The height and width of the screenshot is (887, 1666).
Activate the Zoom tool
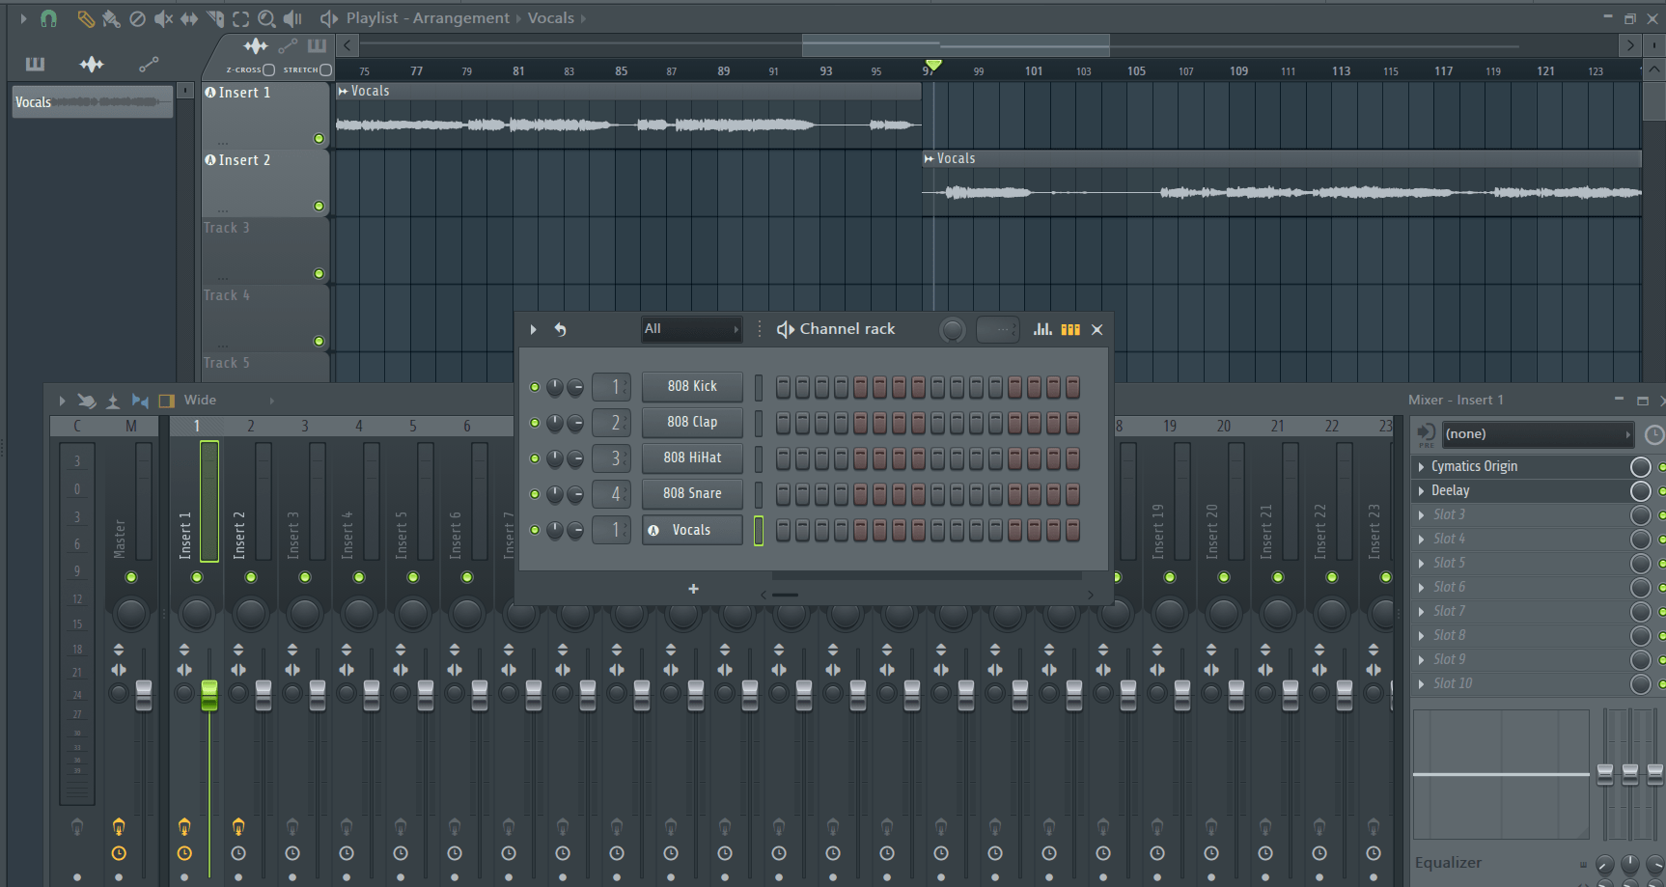266,18
